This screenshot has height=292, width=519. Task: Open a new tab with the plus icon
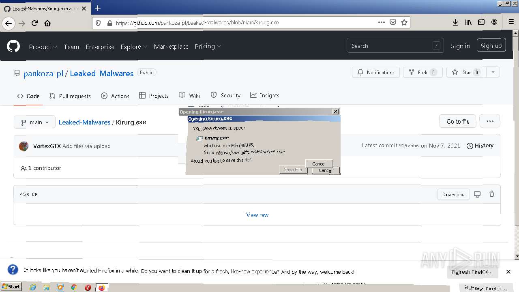coord(97,8)
